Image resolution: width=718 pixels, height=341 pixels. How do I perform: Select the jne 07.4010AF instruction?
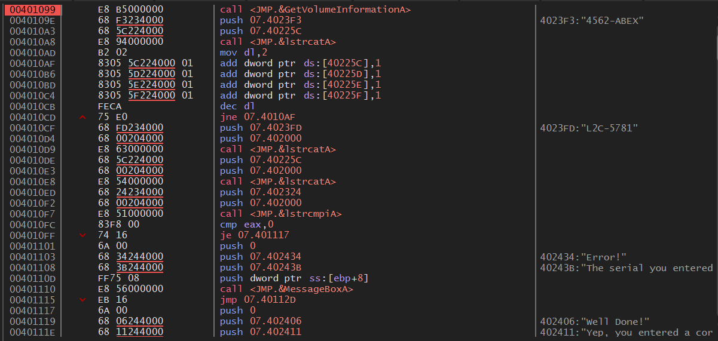coord(260,117)
